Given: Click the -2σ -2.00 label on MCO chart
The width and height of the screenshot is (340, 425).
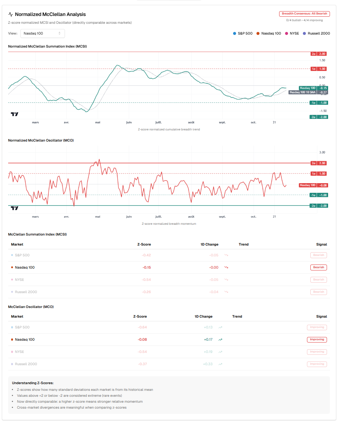Looking at the screenshot, I should 318,206.
